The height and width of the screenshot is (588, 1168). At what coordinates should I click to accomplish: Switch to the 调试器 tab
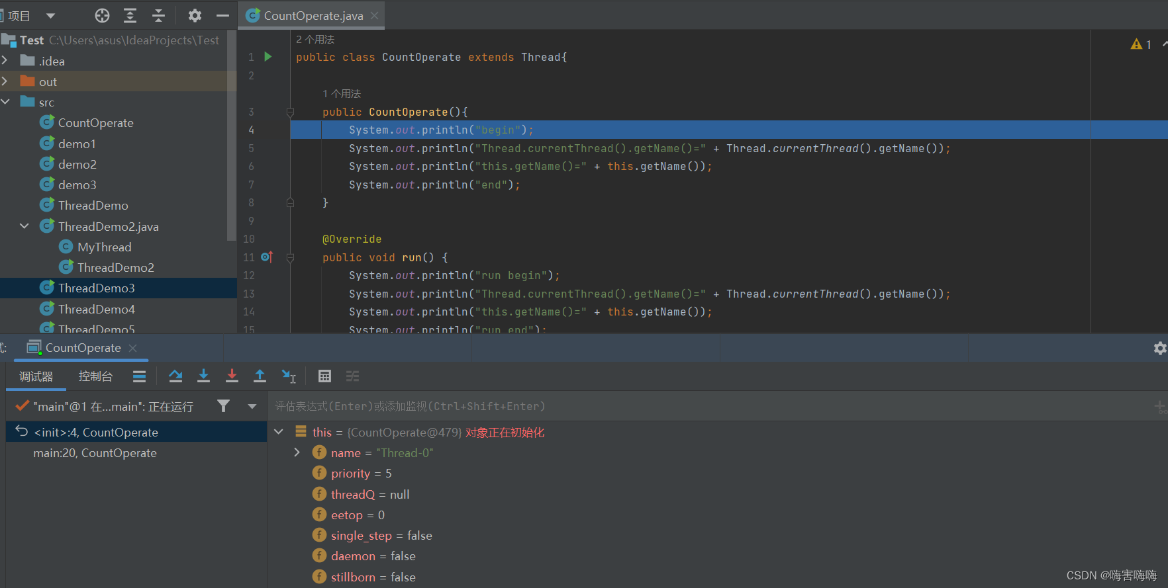[x=36, y=376]
